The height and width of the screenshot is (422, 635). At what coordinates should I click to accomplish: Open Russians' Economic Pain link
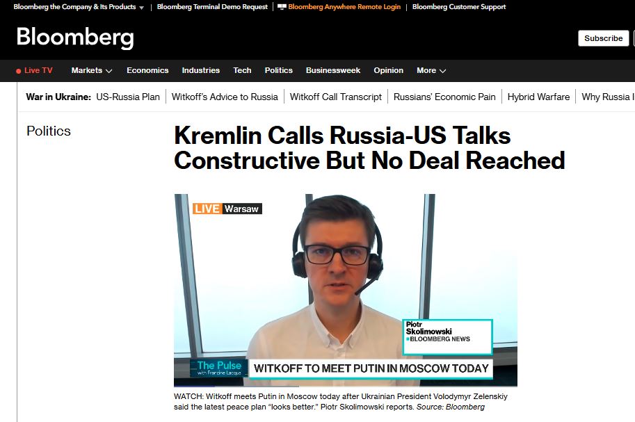coord(444,97)
